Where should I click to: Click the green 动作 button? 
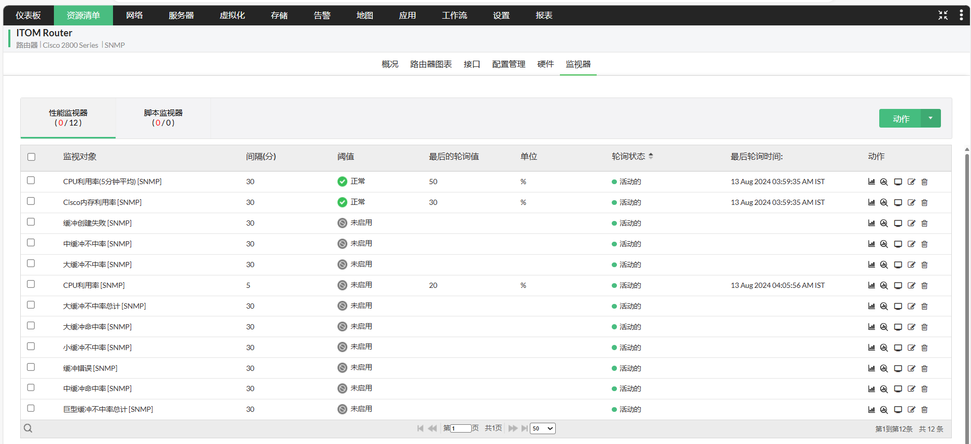point(900,118)
